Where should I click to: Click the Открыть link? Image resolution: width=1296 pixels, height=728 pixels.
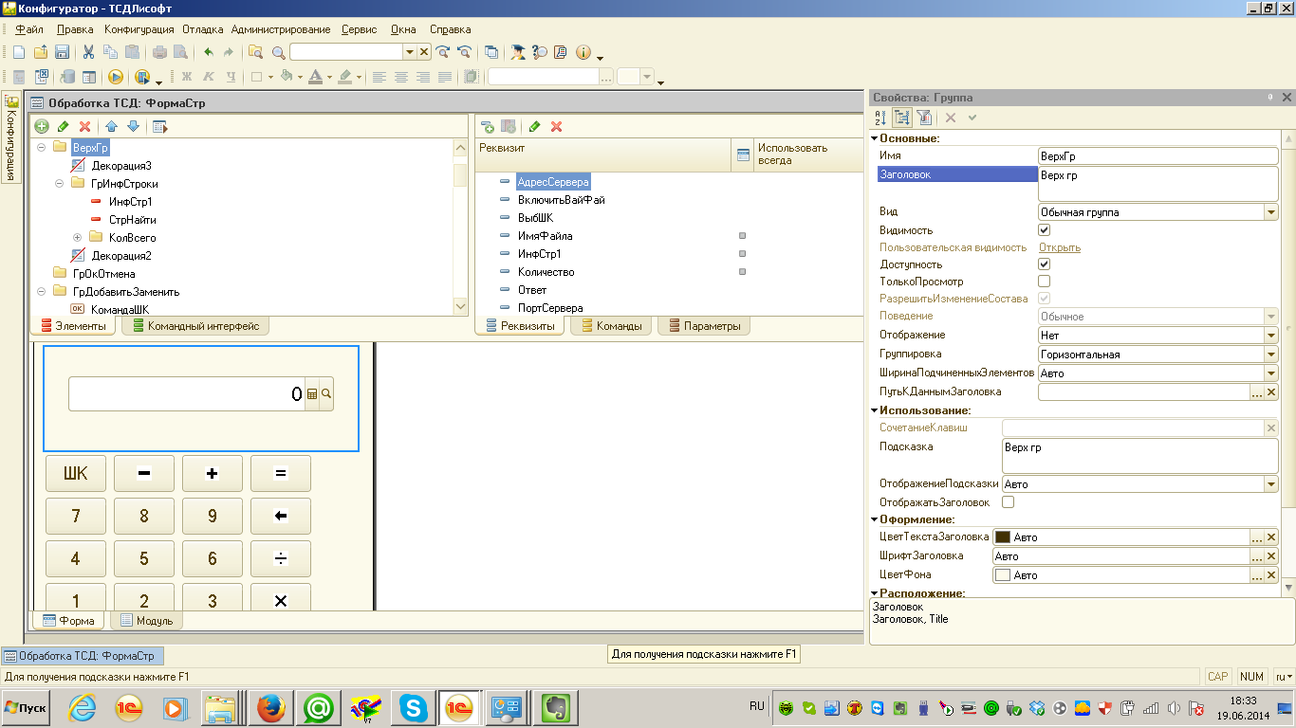(1059, 247)
